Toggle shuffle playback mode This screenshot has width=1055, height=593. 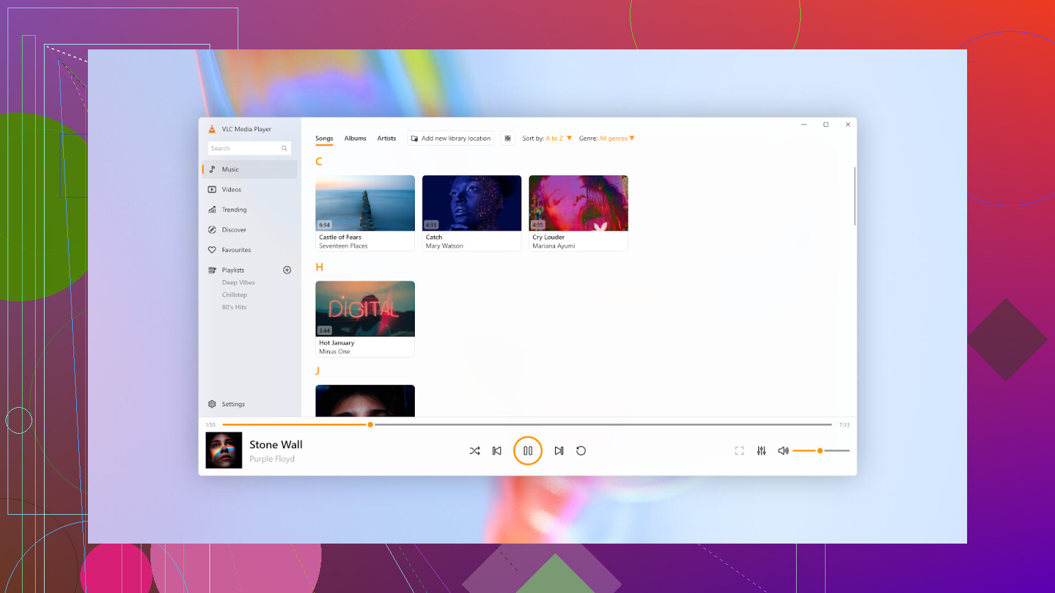pos(475,451)
